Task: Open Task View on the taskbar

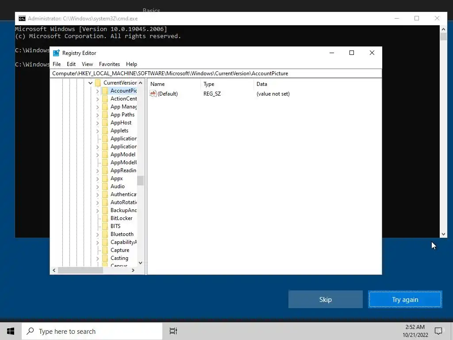Action: [173, 331]
